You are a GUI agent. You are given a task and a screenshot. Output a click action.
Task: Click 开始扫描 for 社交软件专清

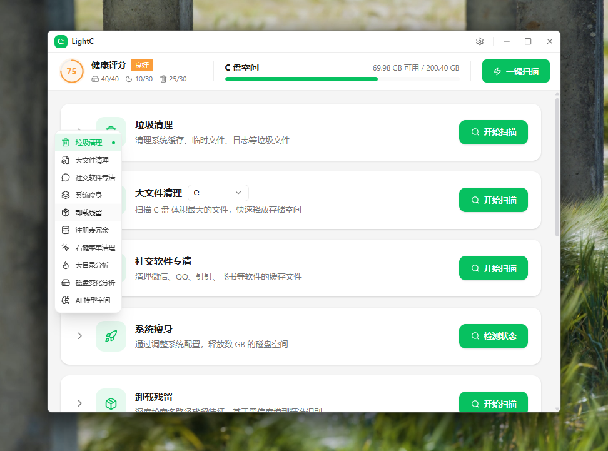pyautogui.click(x=494, y=268)
